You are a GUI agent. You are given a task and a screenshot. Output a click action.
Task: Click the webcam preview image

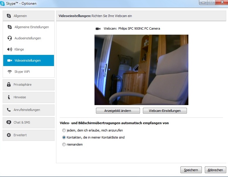tap(141, 70)
